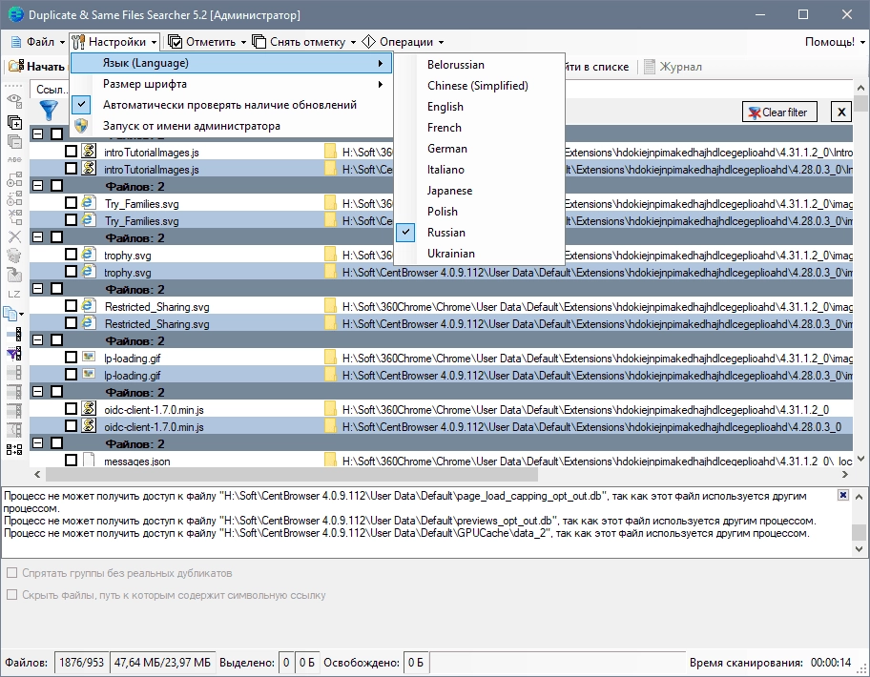Screen dimensions: 870x677
Task: Click the Начать button
Action: (36, 67)
